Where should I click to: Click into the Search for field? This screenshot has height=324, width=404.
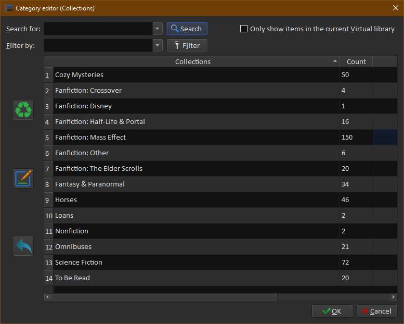[98, 29]
